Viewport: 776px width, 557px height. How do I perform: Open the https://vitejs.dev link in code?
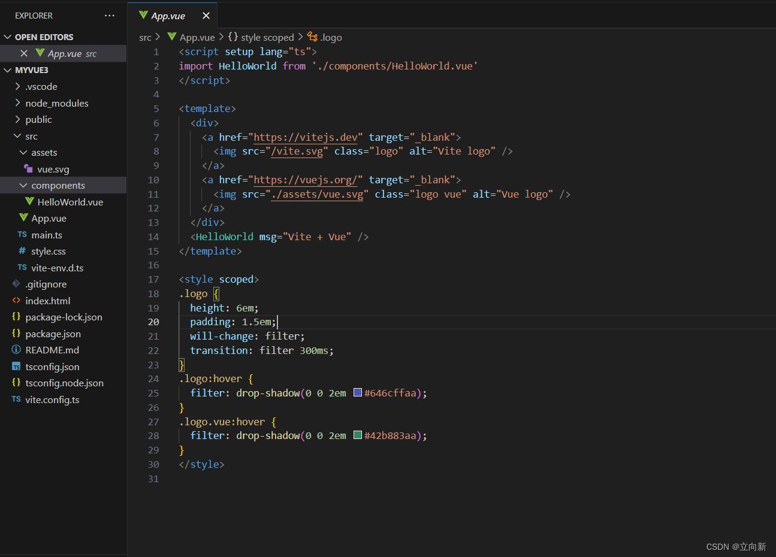coord(306,137)
